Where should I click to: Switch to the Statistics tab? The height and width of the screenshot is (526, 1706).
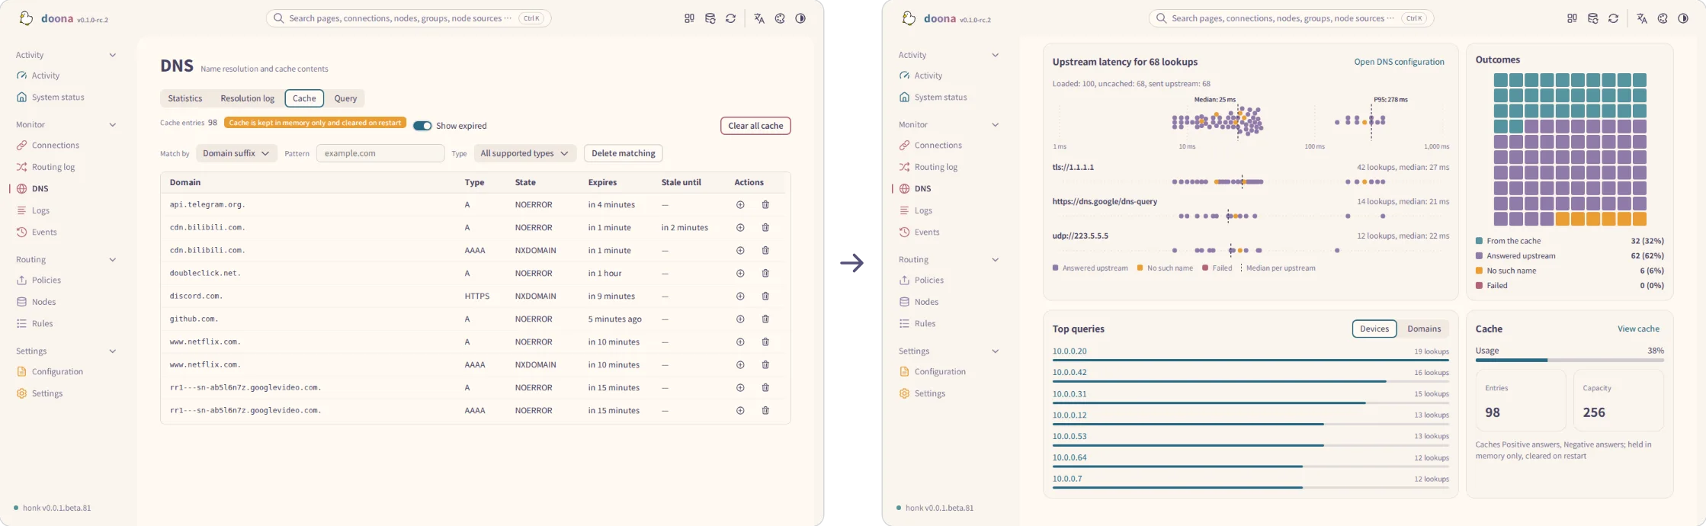point(185,98)
